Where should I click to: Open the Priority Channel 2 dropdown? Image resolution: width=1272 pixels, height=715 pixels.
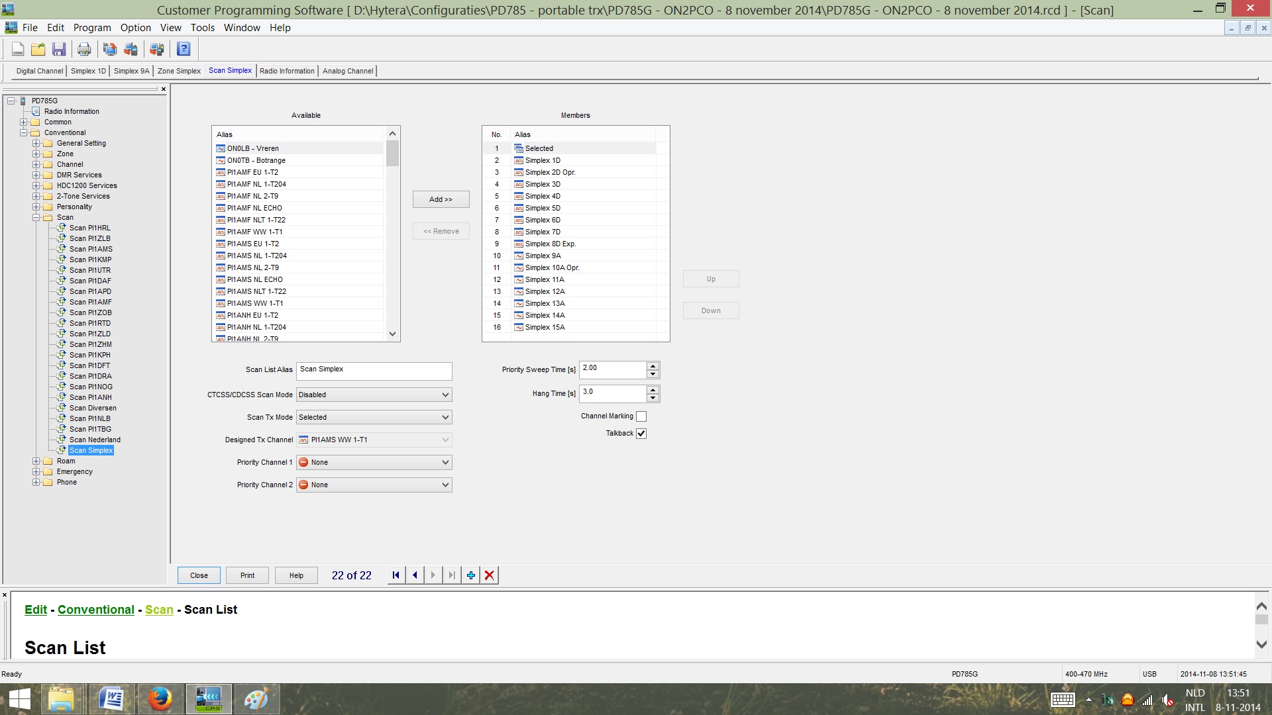374,485
